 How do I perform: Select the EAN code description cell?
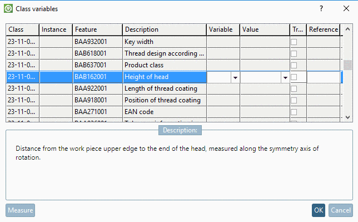(x=165, y=112)
